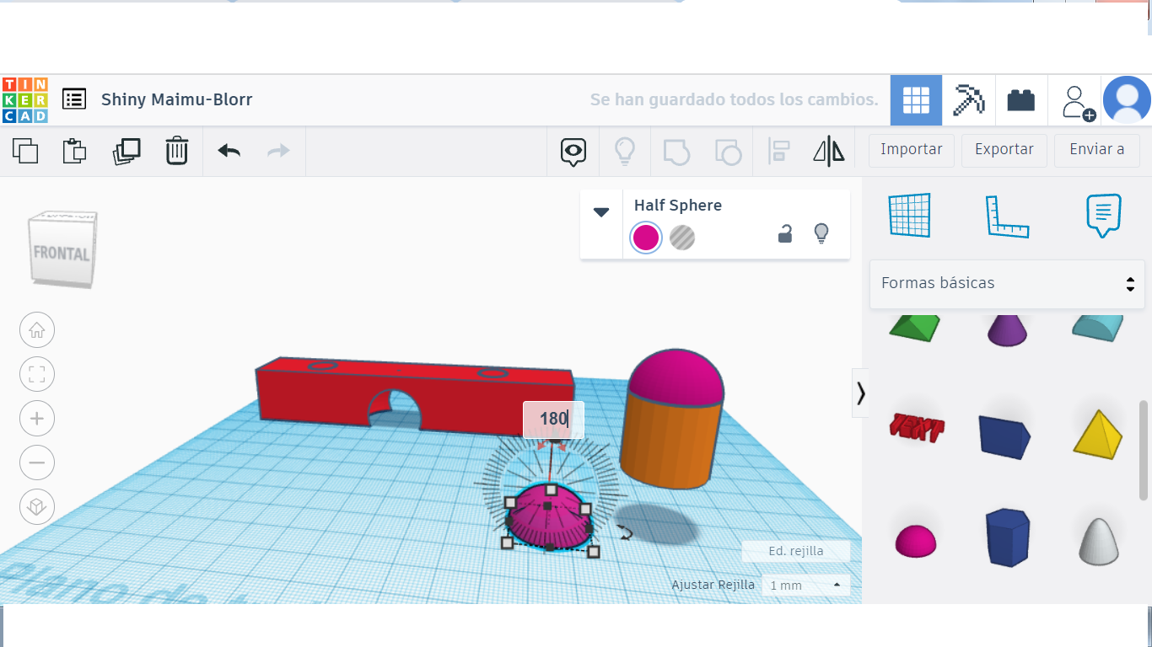
Task: Delete the selected shape
Action: [x=177, y=151]
